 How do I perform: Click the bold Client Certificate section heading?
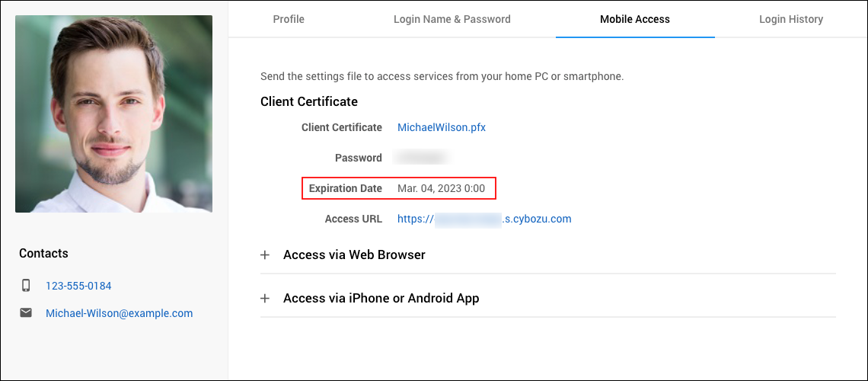[x=308, y=101]
